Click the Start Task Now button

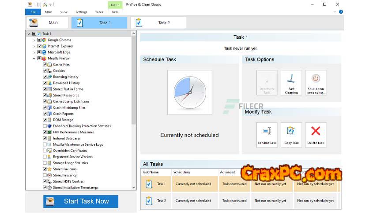click(81, 201)
